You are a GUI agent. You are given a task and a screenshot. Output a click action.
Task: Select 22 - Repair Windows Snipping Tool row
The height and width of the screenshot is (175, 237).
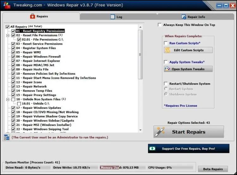coord(42,129)
